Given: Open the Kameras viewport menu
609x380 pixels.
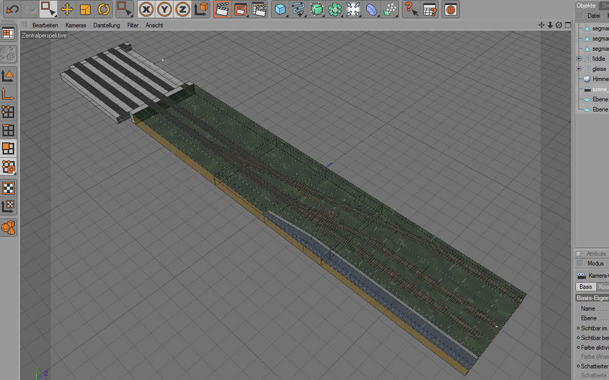Looking at the screenshot, I should [76, 25].
